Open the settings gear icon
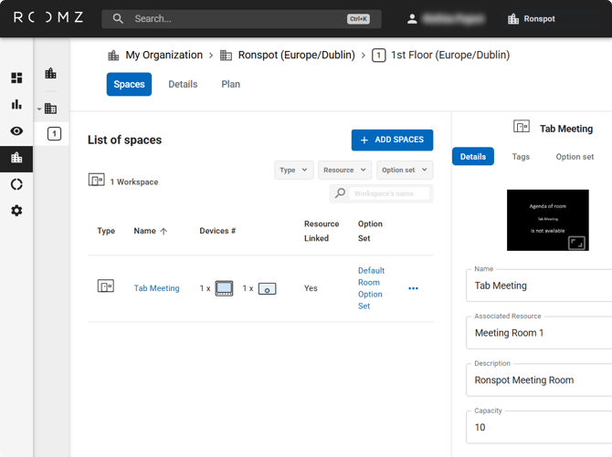The height and width of the screenshot is (457, 612). tap(16, 211)
